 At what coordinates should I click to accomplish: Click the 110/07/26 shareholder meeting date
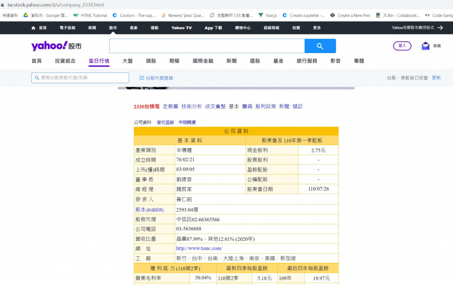coord(319,189)
